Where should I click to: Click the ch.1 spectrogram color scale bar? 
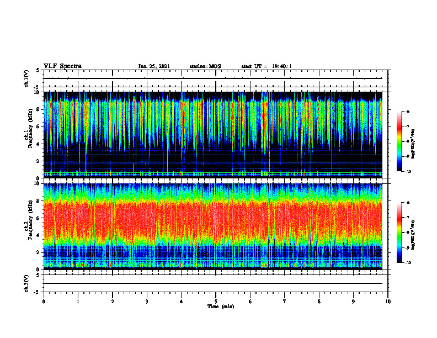(x=399, y=141)
